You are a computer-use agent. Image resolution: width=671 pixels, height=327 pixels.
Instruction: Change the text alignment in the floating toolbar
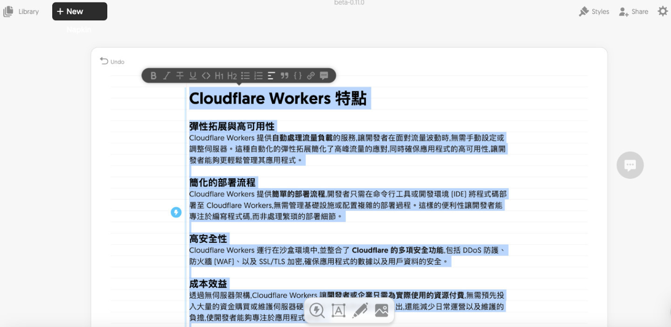[272, 75]
